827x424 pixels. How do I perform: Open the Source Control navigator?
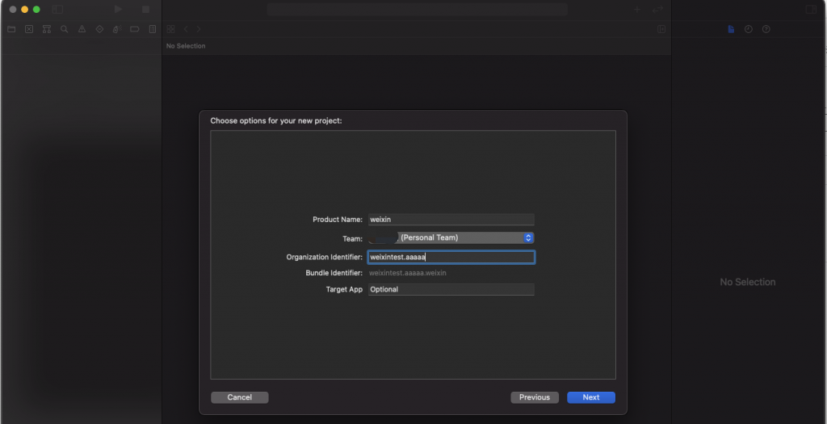pos(29,29)
